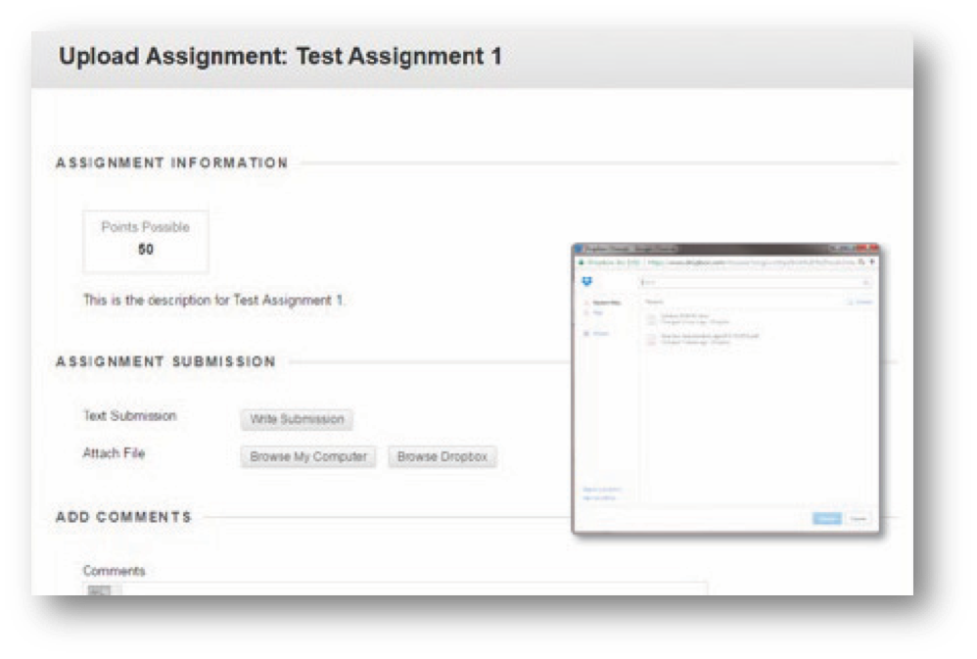977x659 pixels.
Task: Click inside the Comments text box
Action: coord(411,589)
